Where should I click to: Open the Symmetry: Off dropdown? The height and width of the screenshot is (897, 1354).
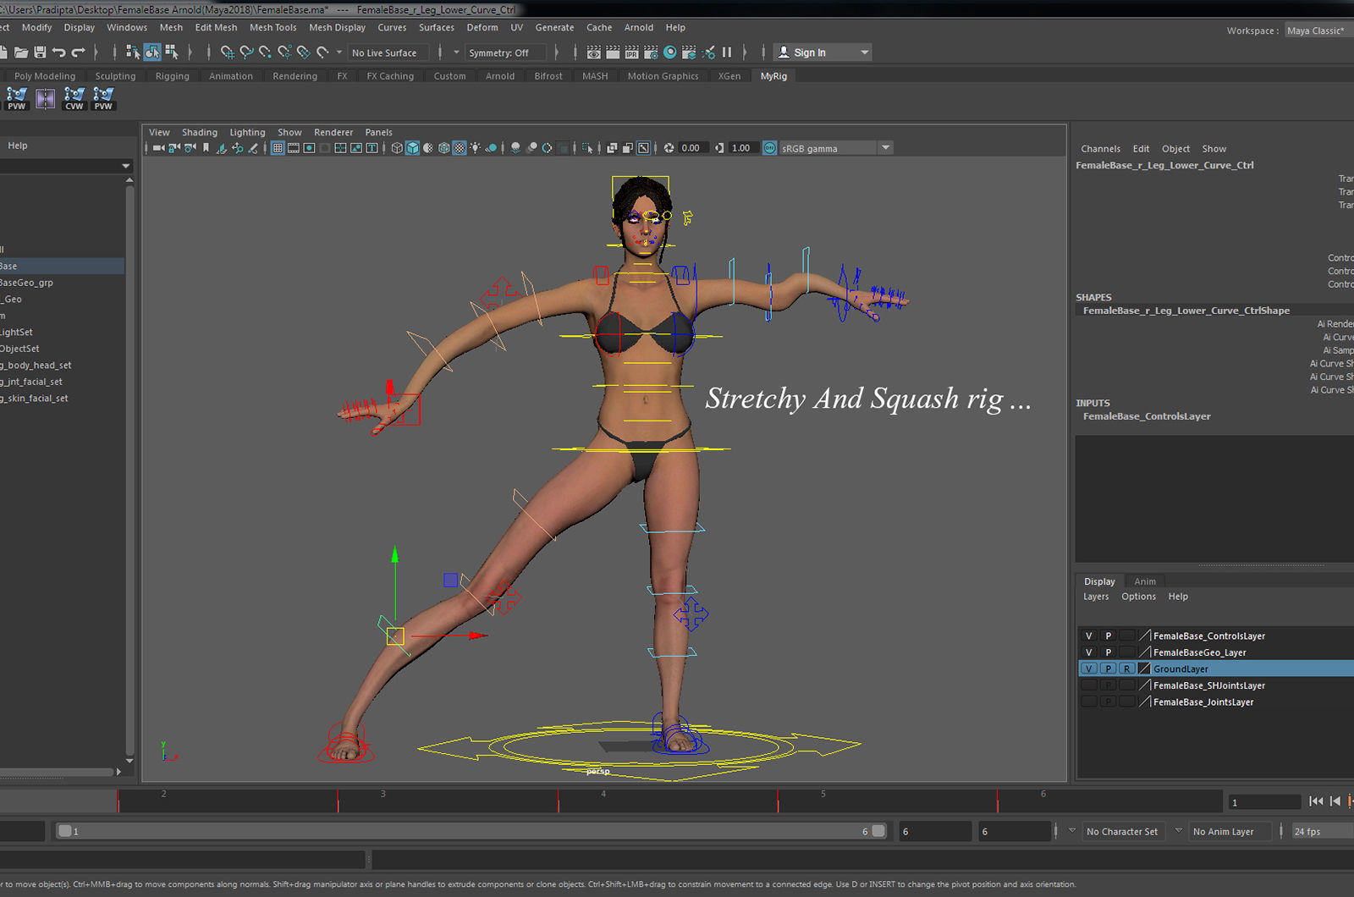(506, 52)
